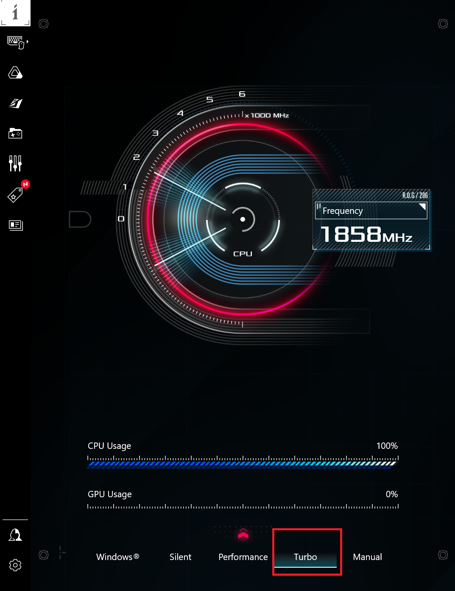Open Featured deals tag icon
Image resolution: width=455 pixels, height=591 pixels.
pos(15,195)
